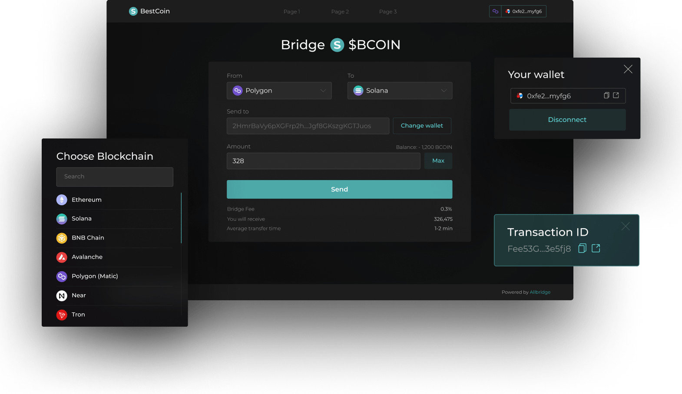The height and width of the screenshot is (394, 682).
Task: Click the Balance 1,200 BCOIN label
Action: click(424, 147)
